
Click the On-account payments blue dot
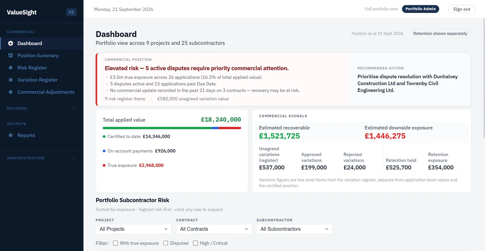[104, 151]
